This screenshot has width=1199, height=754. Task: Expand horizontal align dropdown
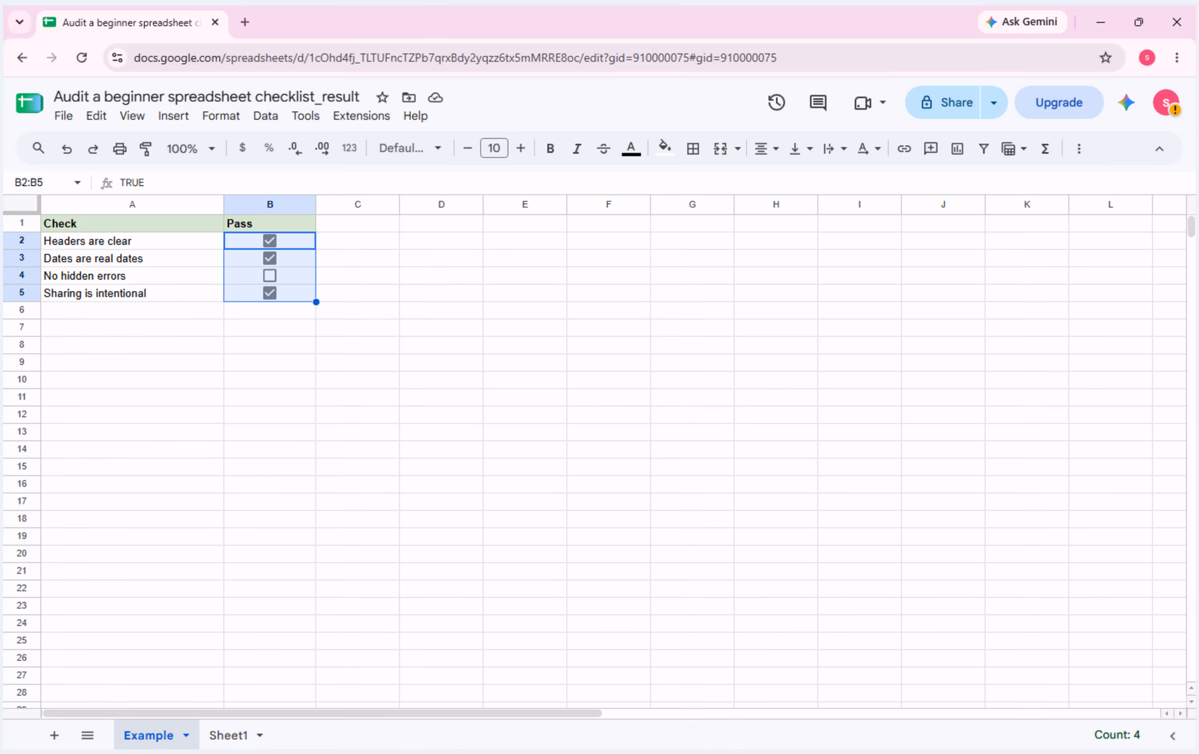tap(776, 149)
